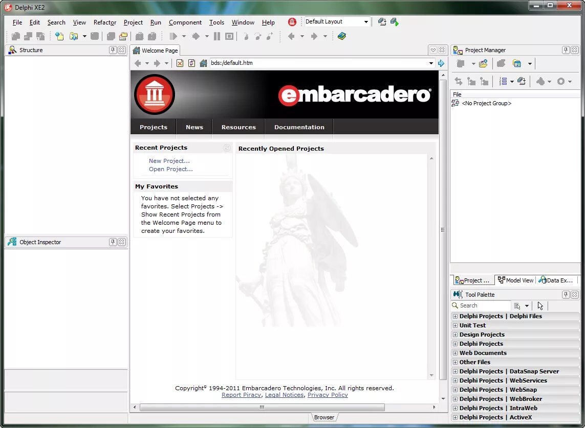
Task: Open the Default Layout dropdown
Action: pos(366,22)
